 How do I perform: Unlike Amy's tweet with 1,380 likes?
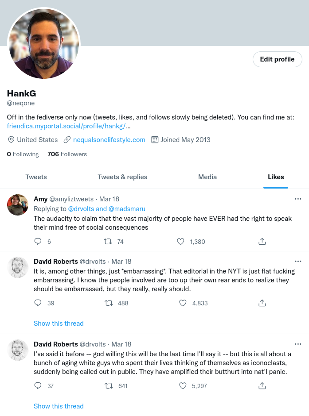point(180,242)
